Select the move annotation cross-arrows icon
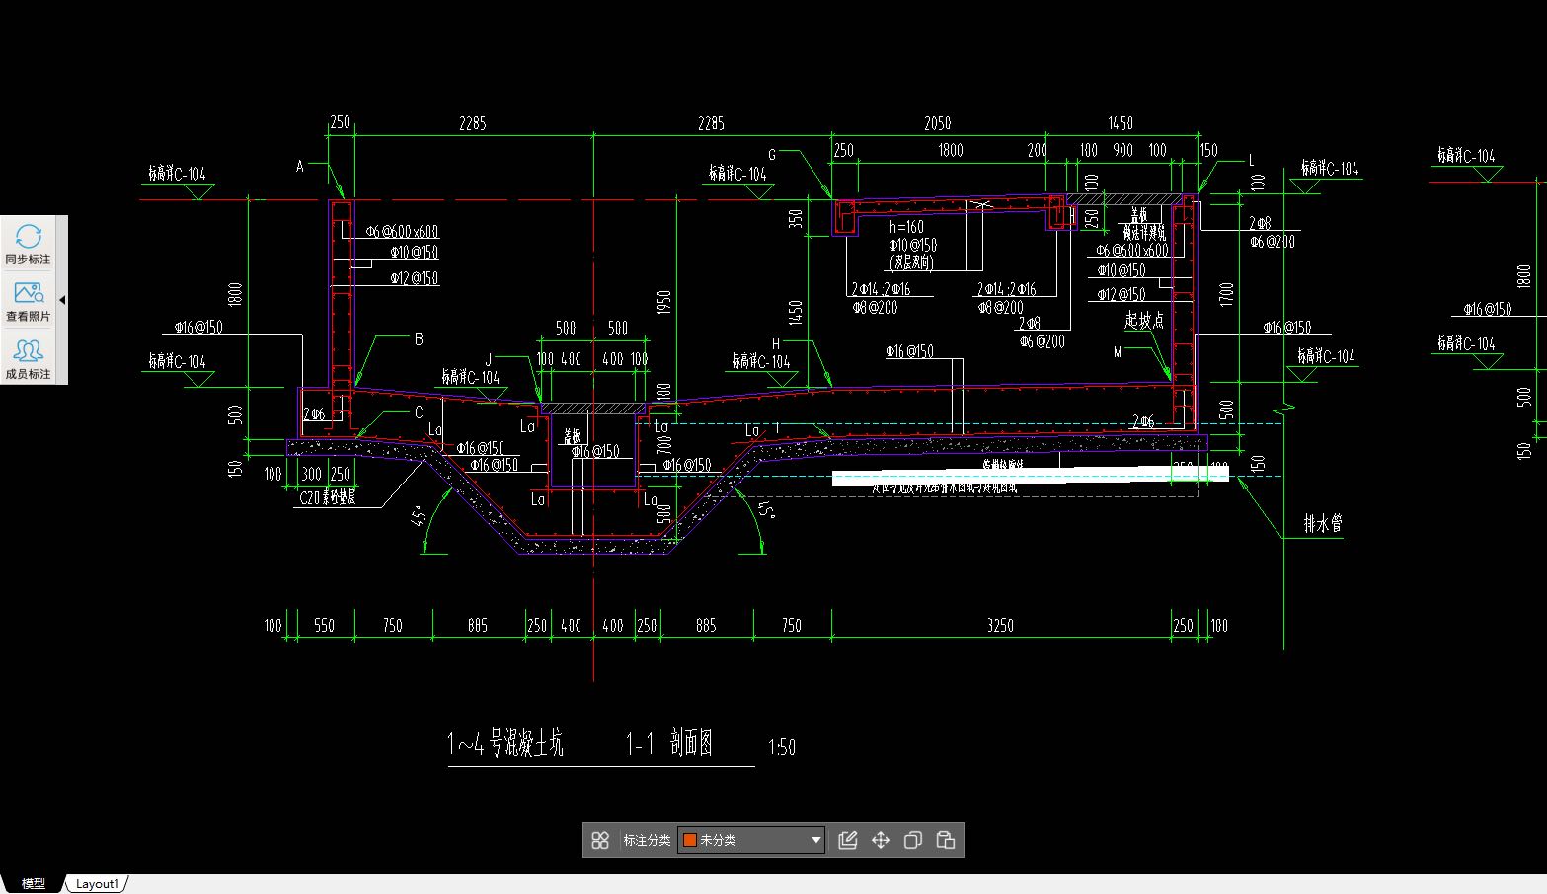The width and height of the screenshot is (1547, 894). [x=880, y=840]
